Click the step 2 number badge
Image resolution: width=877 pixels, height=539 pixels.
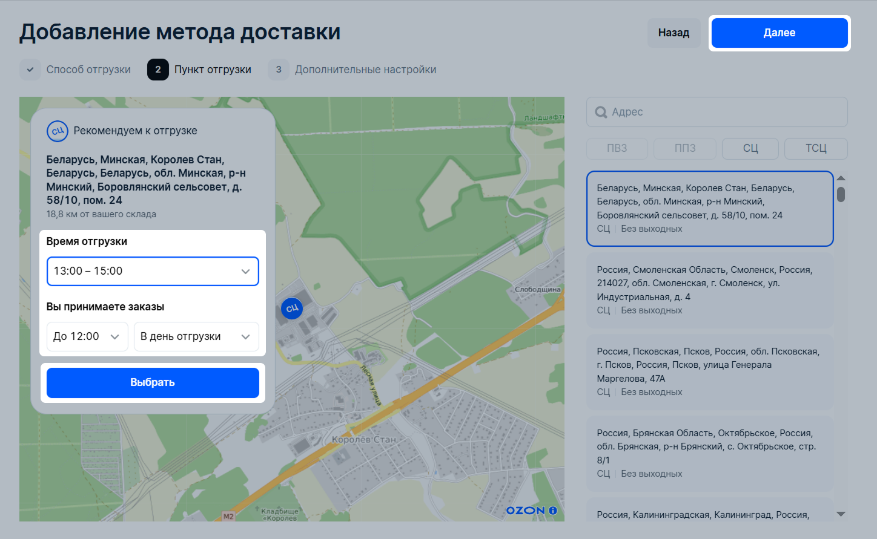point(158,70)
